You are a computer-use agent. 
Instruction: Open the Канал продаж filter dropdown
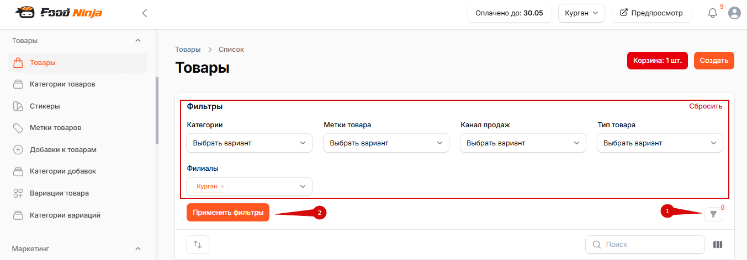click(x=523, y=143)
